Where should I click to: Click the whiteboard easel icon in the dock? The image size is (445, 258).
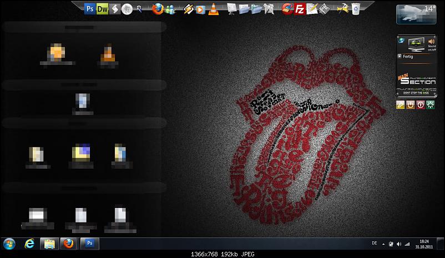(x=232, y=9)
